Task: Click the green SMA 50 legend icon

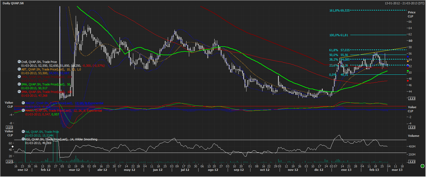Action: [x=19, y=84]
